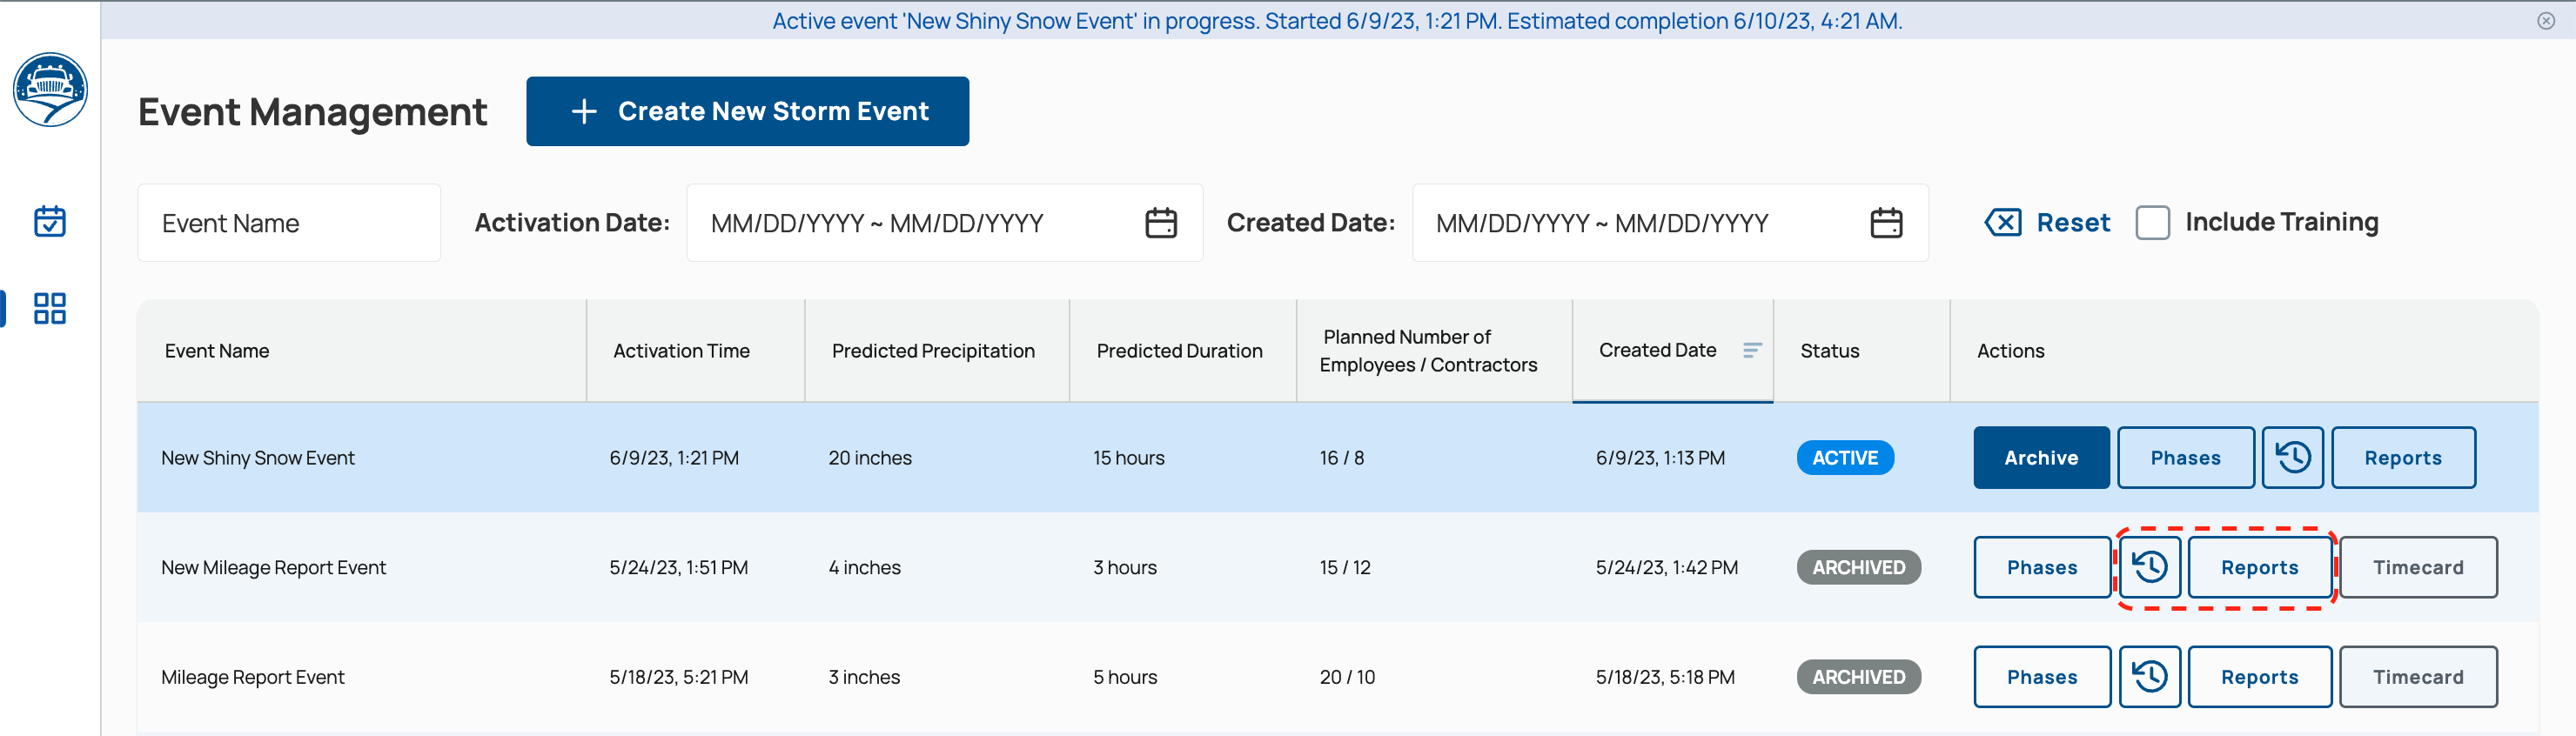Open history for Mileage Report Event
Viewport: 2576px width, 736px height.
2149,677
